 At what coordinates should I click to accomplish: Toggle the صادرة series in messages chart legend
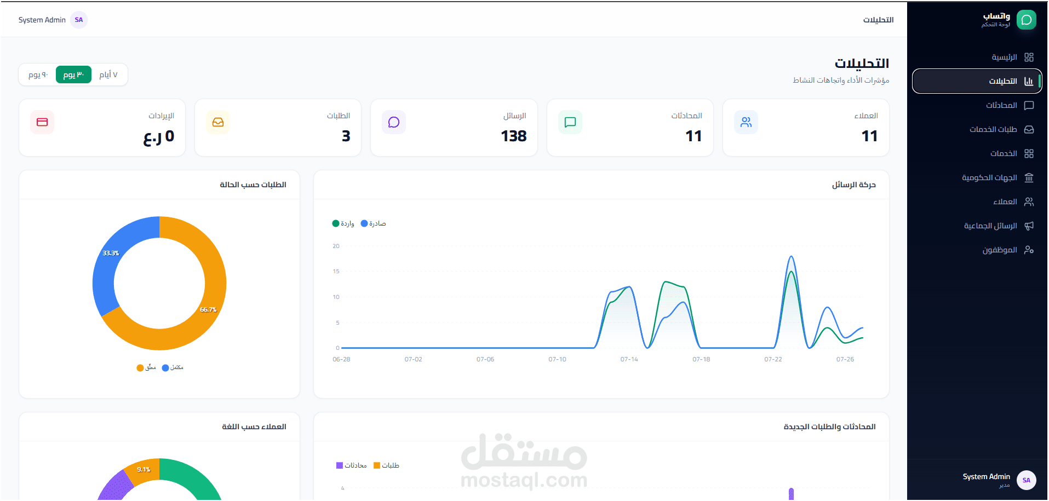pyautogui.click(x=374, y=223)
